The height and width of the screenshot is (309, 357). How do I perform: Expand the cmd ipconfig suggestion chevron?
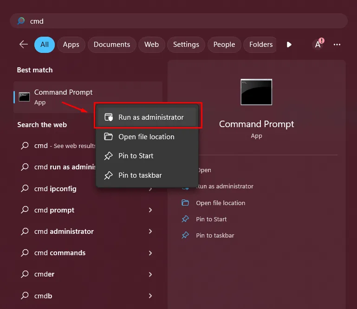coord(150,189)
